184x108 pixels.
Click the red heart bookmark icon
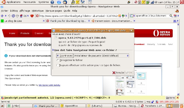coord(32,16)
